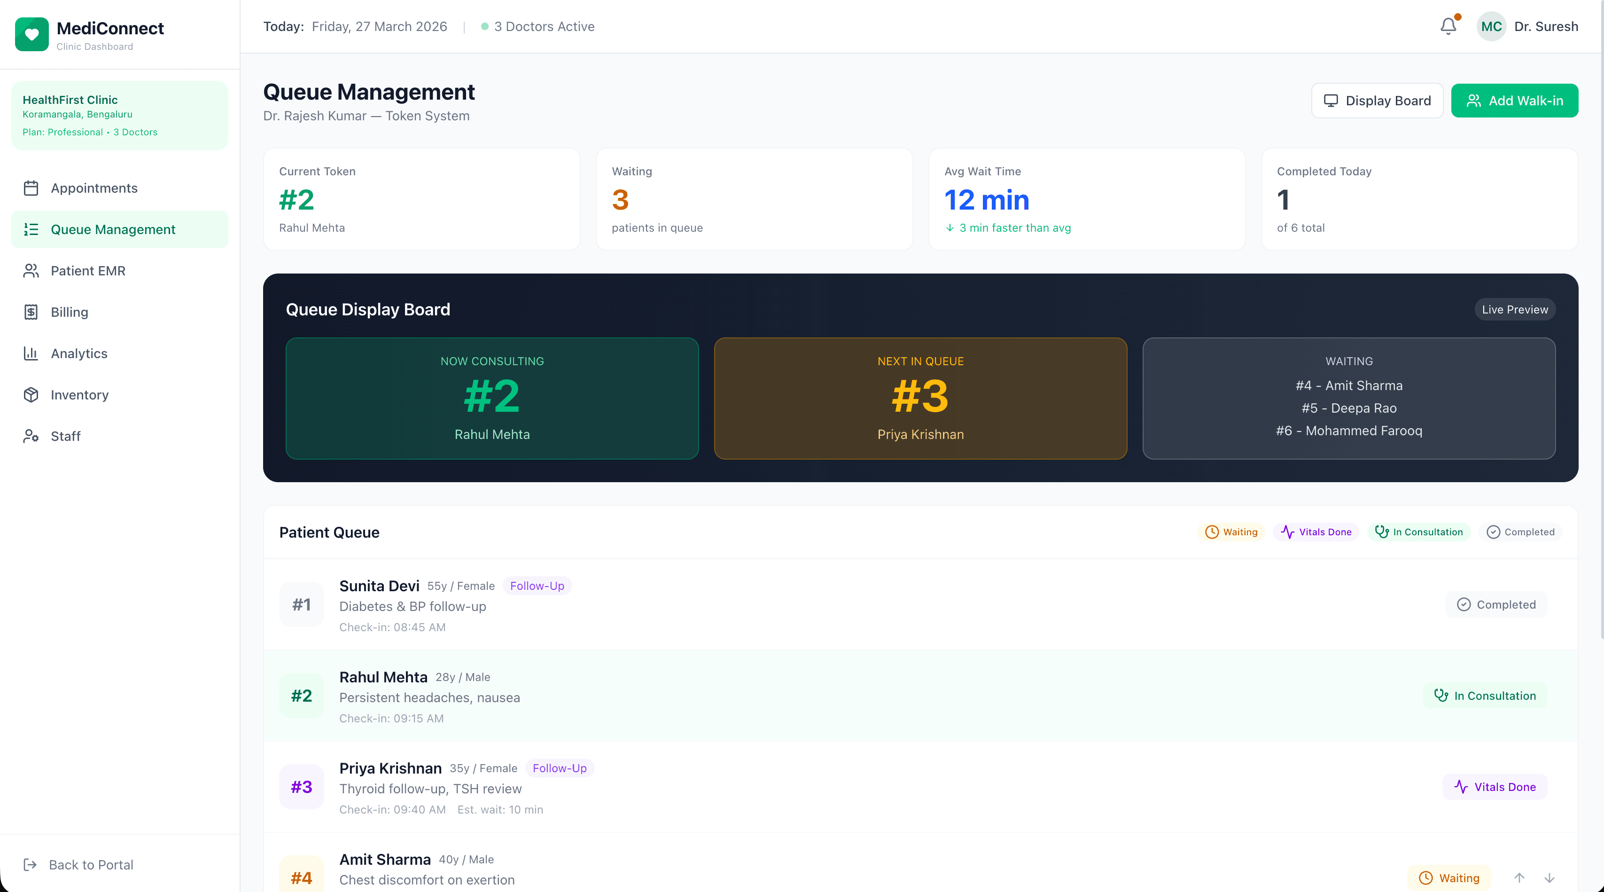Select the Analytics chart icon
The image size is (1604, 892).
click(x=32, y=353)
